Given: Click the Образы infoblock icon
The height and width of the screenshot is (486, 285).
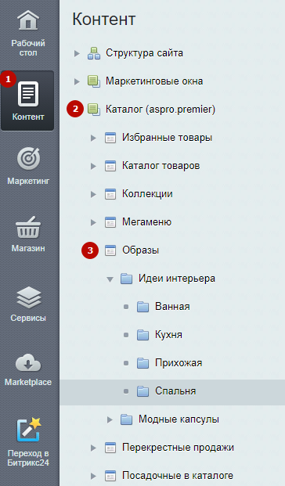Looking at the screenshot, I should (110, 250).
